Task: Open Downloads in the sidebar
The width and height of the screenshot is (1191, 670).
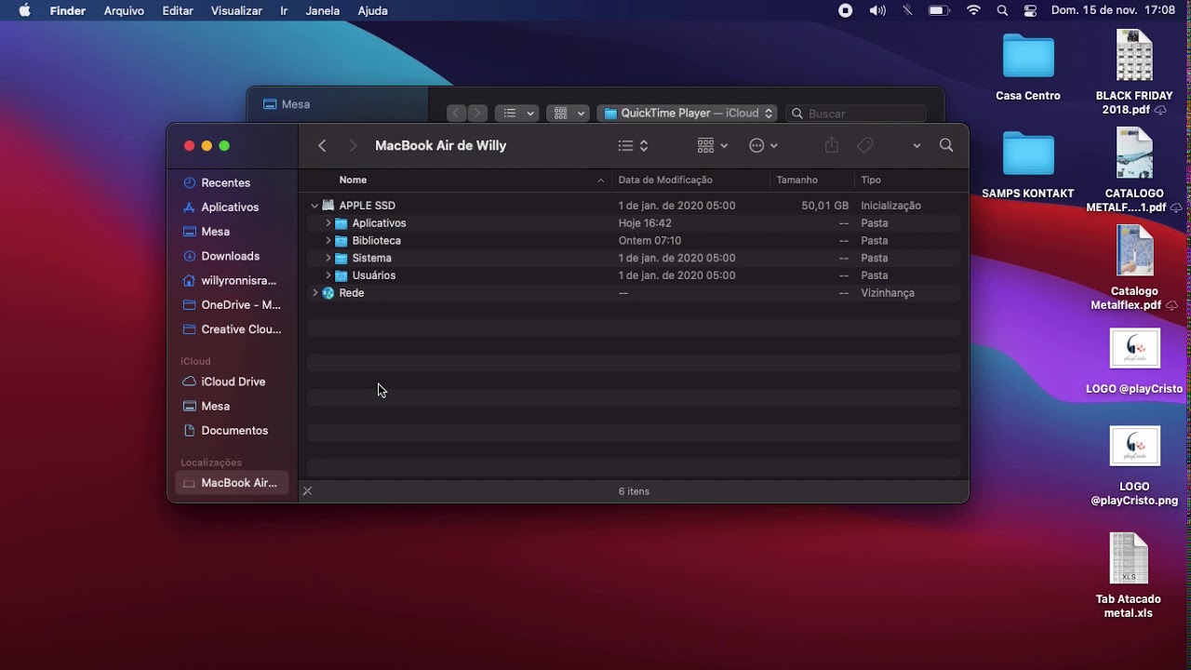Action: tap(232, 256)
